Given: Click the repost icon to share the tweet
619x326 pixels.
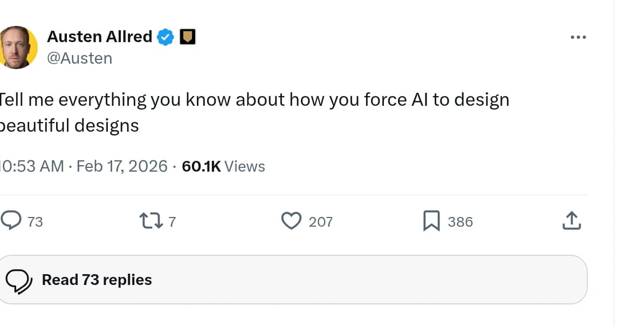Looking at the screenshot, I should (155, 221).
